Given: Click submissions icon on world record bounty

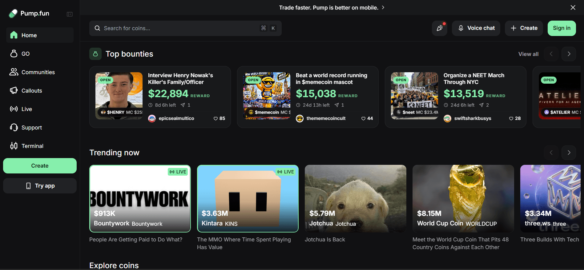Looking at the screenshot, I should tap(337, 105).
